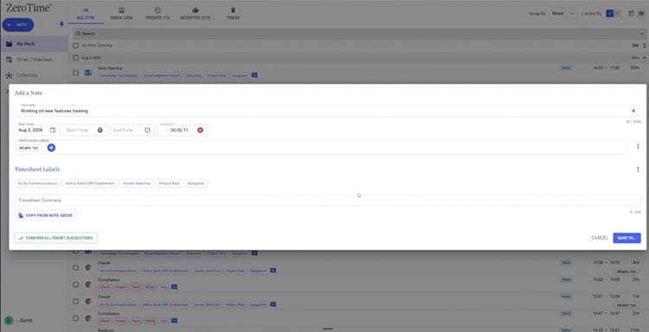Tick the Aug 3 date group checkbox
Viewport: 649px width, 332px height.
(x=76, y=58)
